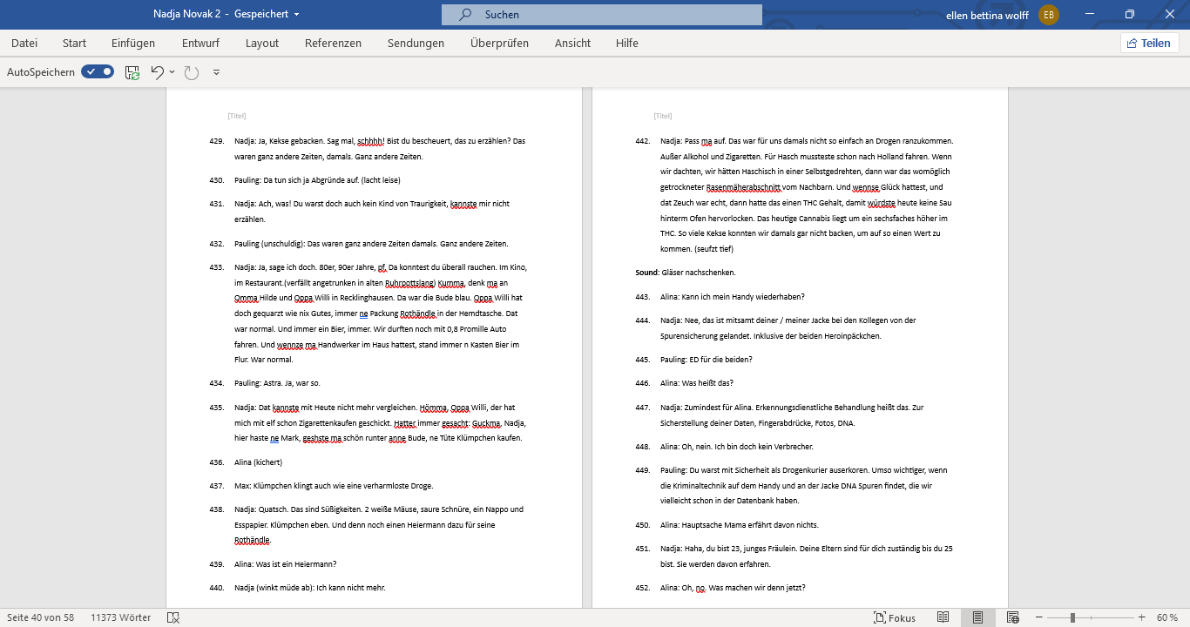
Task: Click the 11373 Wörter word count
Action: tap(120, 617)
